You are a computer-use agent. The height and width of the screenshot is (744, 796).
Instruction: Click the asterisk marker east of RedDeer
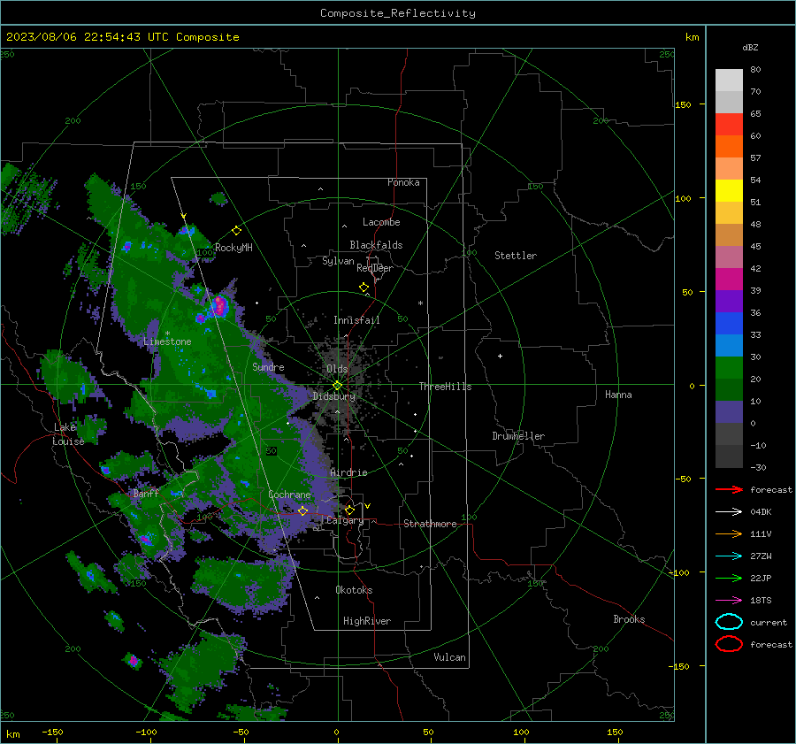(420, 303)
